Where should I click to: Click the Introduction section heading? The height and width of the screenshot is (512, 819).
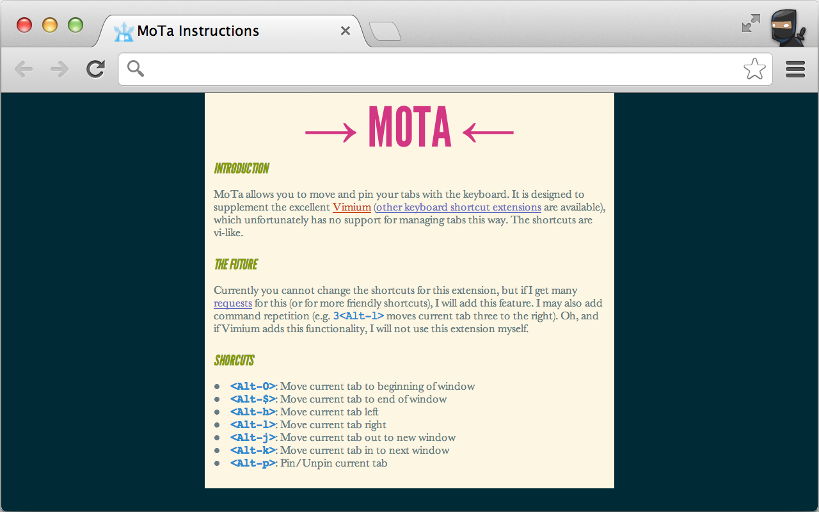click(242, 169)
